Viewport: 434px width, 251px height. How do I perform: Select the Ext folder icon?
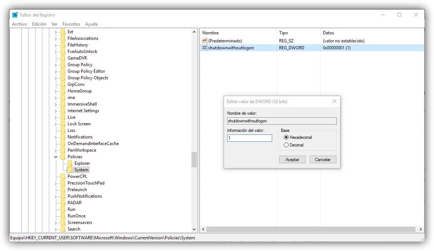(63, 32)
